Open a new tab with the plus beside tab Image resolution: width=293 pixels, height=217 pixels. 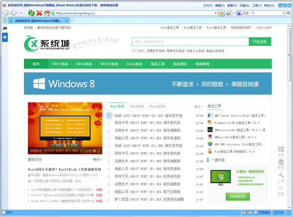[x=72, y=20]
